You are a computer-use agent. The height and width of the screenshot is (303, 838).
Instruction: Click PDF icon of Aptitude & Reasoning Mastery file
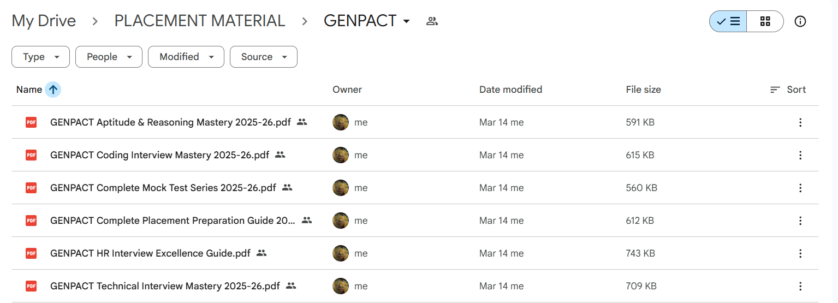(x=31, y=122)
